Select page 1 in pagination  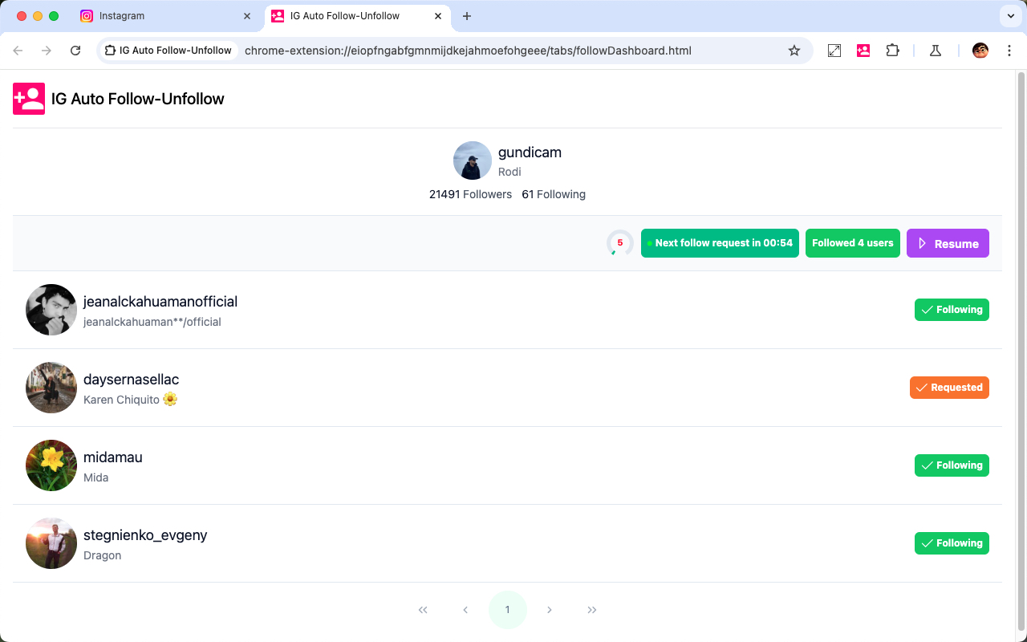(x=508, y=610)
